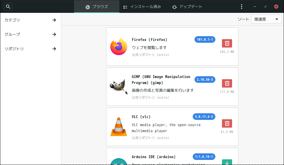Remove VLC with trash button
This screenshot has height=165, width=284.
coord(227,124)
